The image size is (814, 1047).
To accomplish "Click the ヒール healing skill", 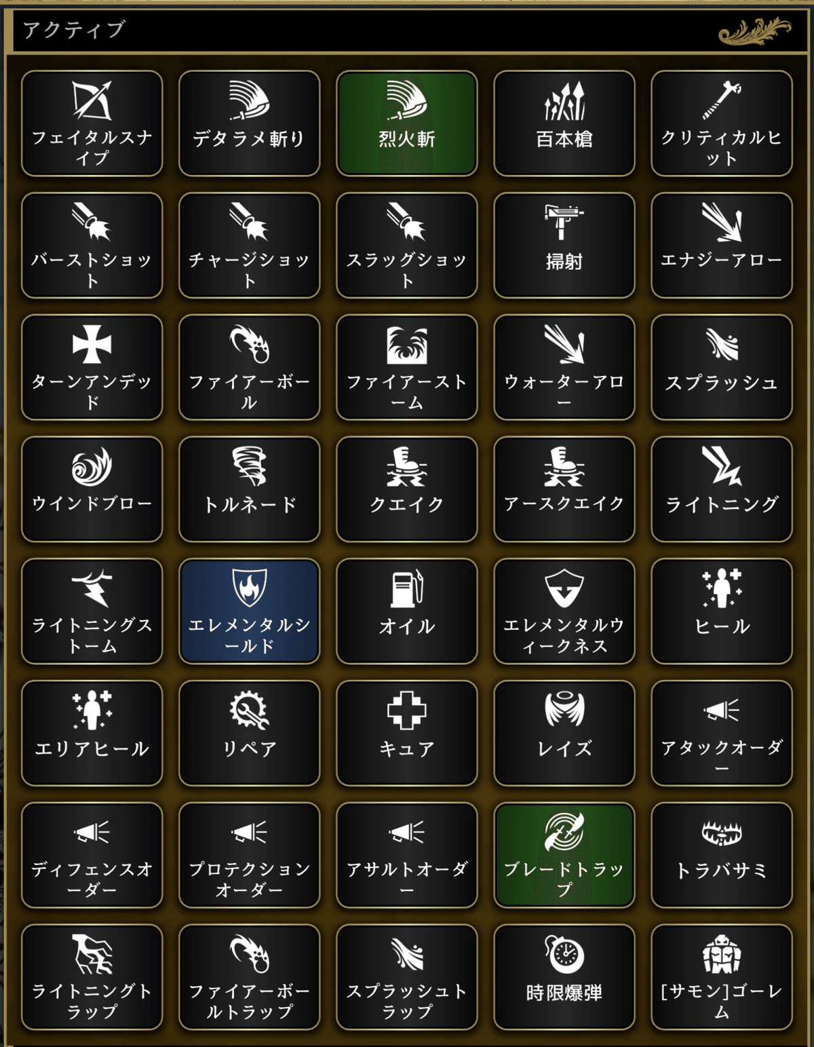I will coord(722,611).
